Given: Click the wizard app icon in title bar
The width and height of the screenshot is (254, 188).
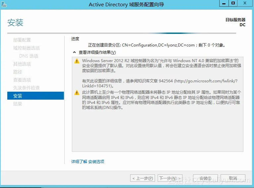Looking at the screenshot, I should click(x=4, y=4).
